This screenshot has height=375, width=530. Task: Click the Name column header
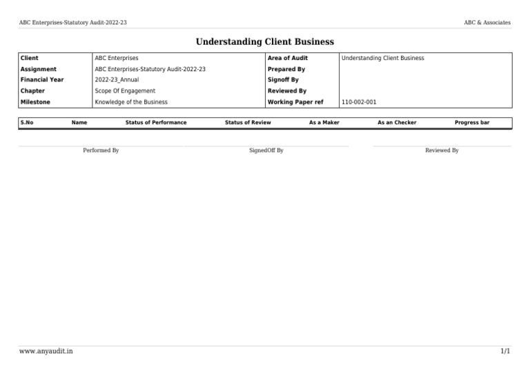(x=79, y=122)
